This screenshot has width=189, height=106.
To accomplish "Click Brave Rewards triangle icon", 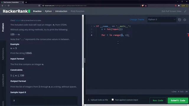I will tap(146, 6).
